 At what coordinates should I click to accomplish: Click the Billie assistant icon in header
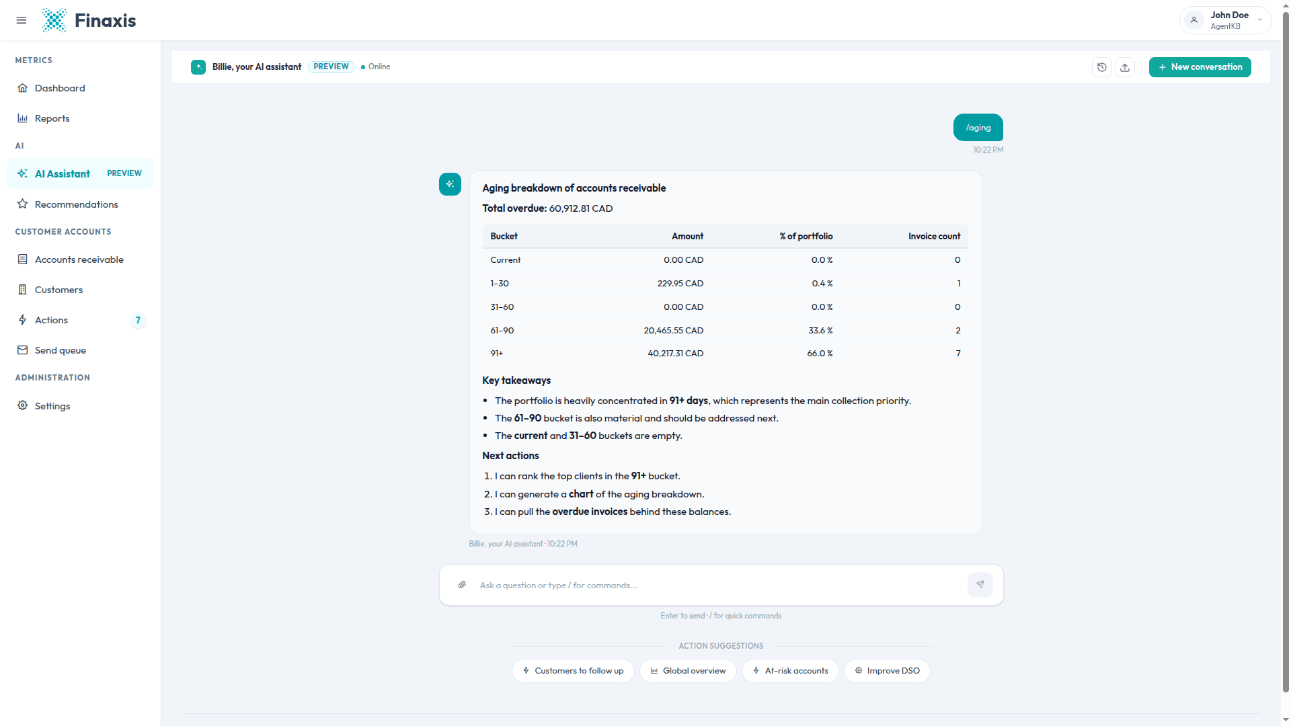click(x=198, y=67)
